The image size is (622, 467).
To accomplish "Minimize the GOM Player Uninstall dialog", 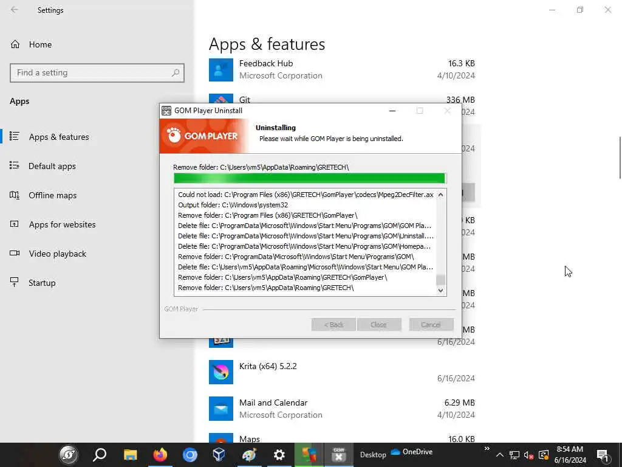I will click(x=392, y=111).
